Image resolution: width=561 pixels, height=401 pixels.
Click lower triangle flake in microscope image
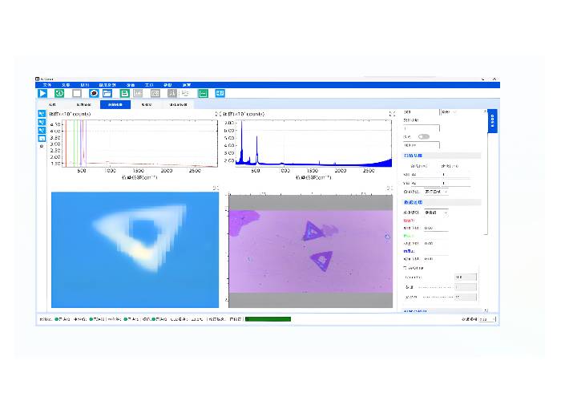point(322,261)
